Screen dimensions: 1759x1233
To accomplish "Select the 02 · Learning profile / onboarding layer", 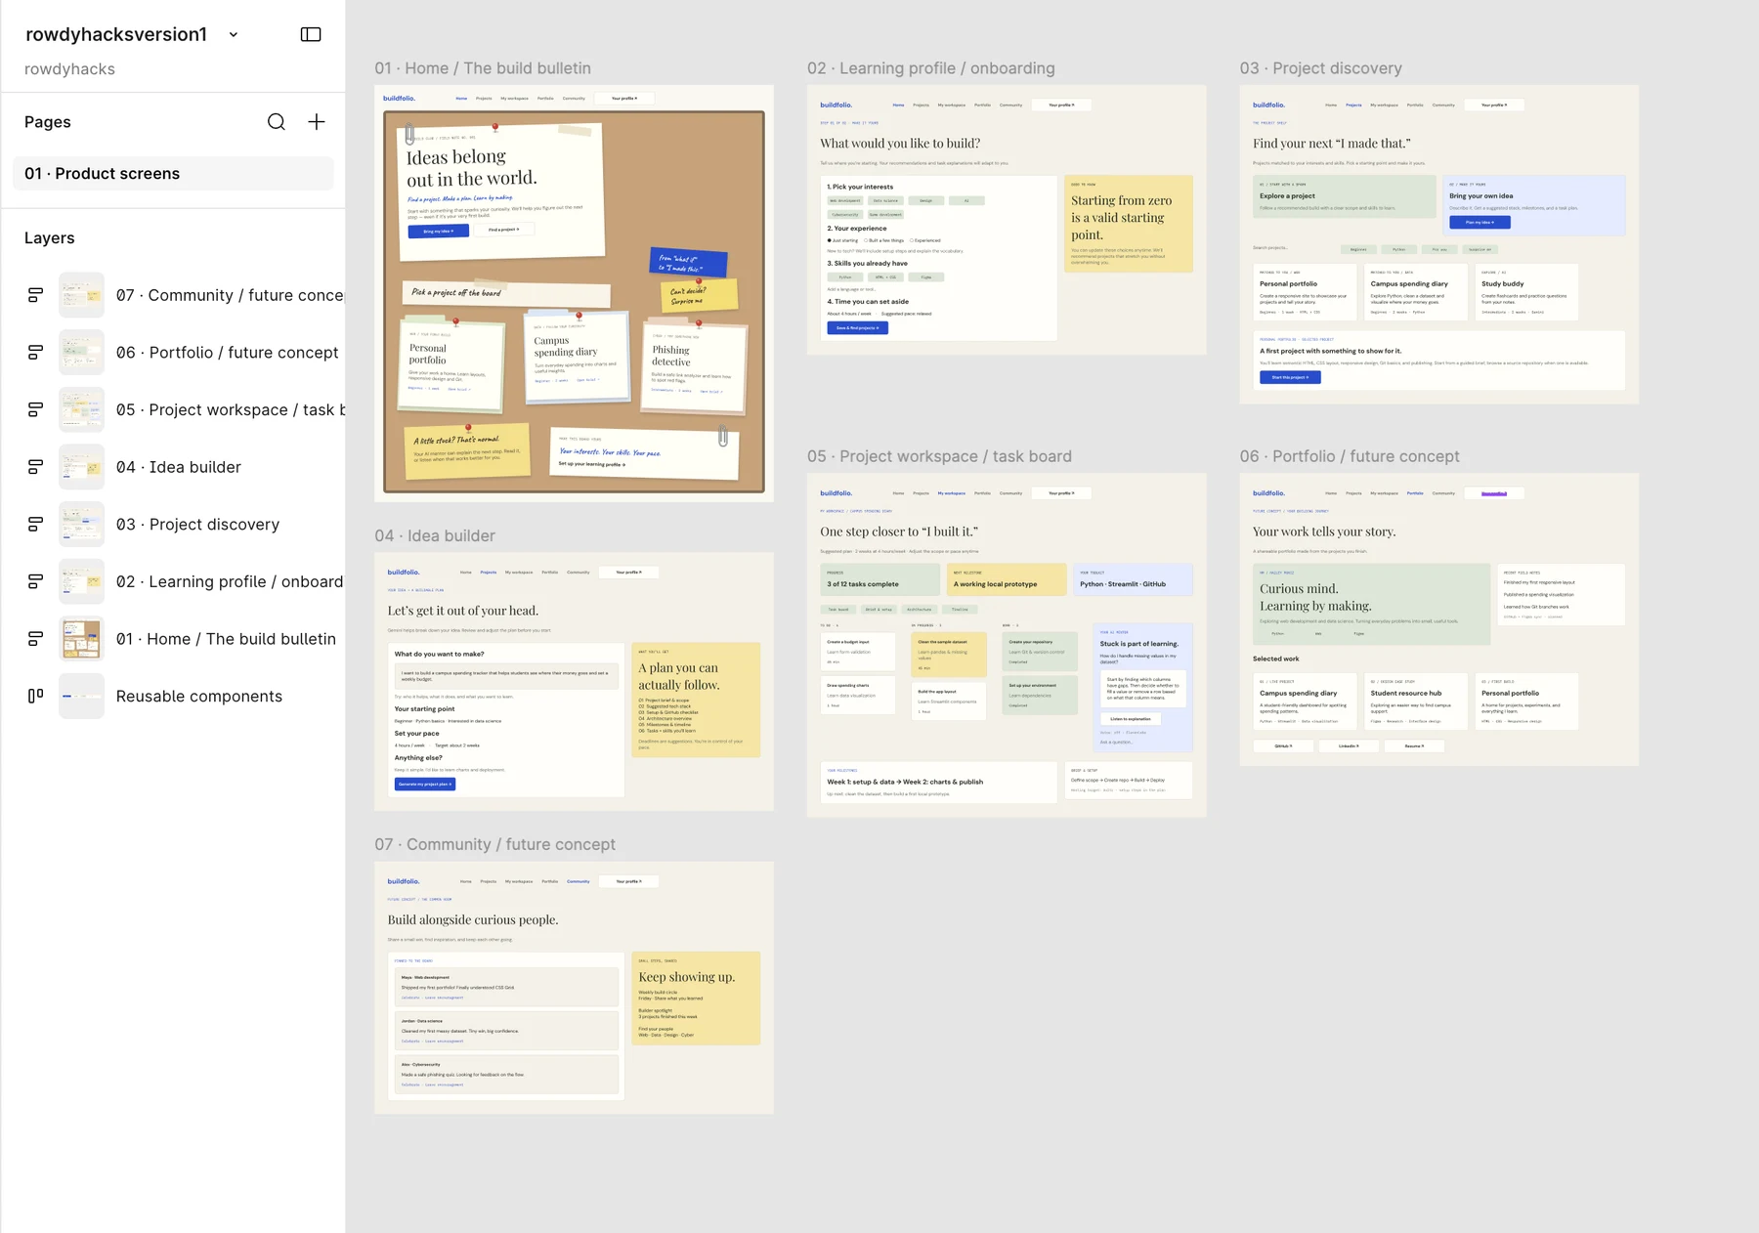I will [230, 581].
